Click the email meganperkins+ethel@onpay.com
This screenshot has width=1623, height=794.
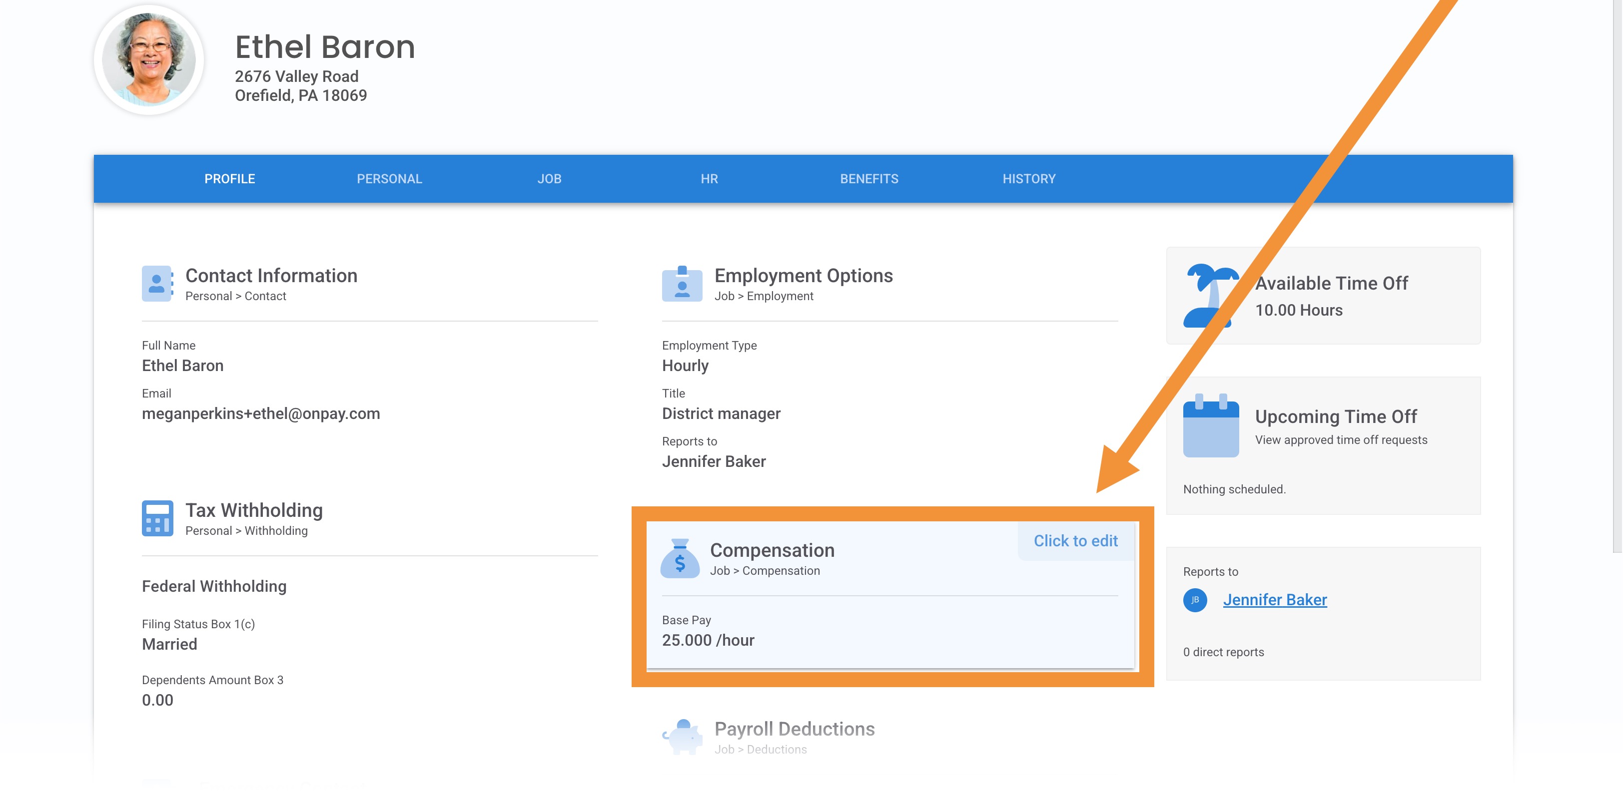pos(261,413)
